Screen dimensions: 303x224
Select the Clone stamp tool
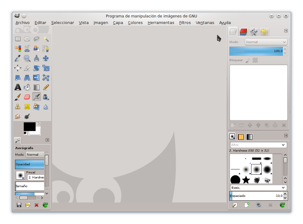pyautogui.click(x=18, y=106)
